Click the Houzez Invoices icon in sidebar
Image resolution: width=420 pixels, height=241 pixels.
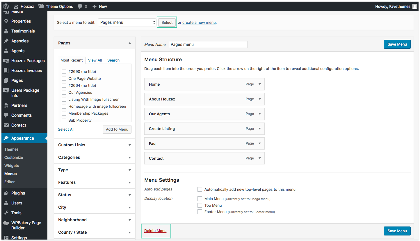tap(6, 71)
